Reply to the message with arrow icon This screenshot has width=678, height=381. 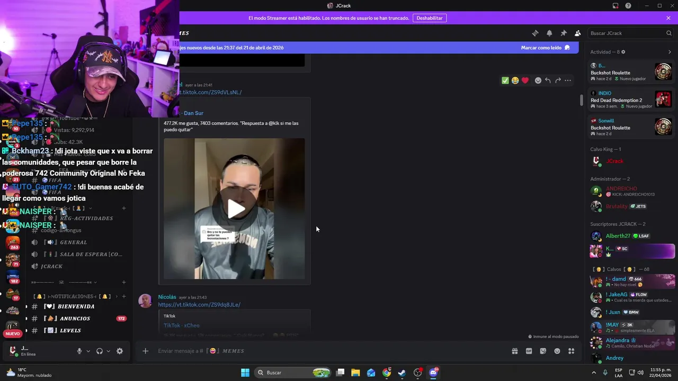[548, 80]
